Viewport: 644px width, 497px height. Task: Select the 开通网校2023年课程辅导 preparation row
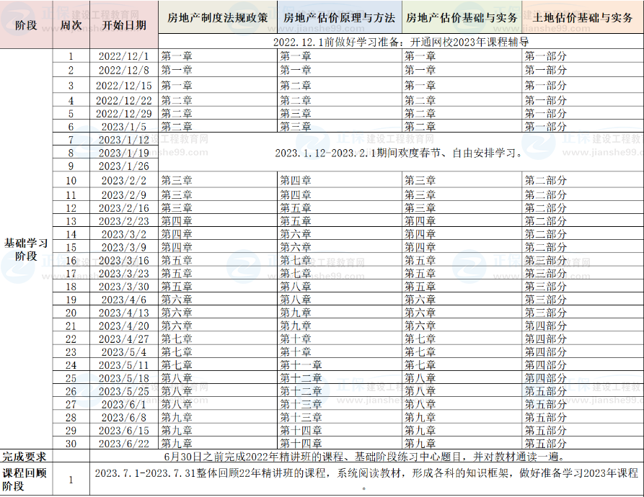click(x=400, y=42)
